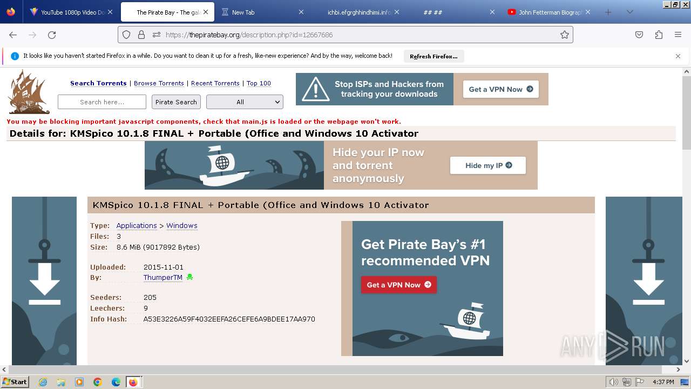Click the right download arrow banner

(643, 281)
